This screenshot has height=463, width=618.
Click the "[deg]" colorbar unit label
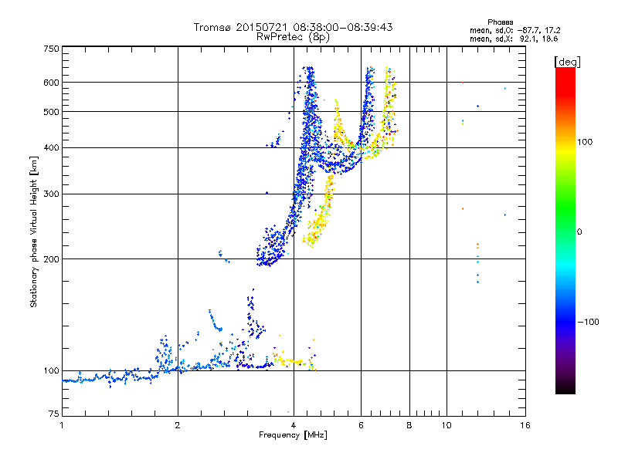(567, 62)
